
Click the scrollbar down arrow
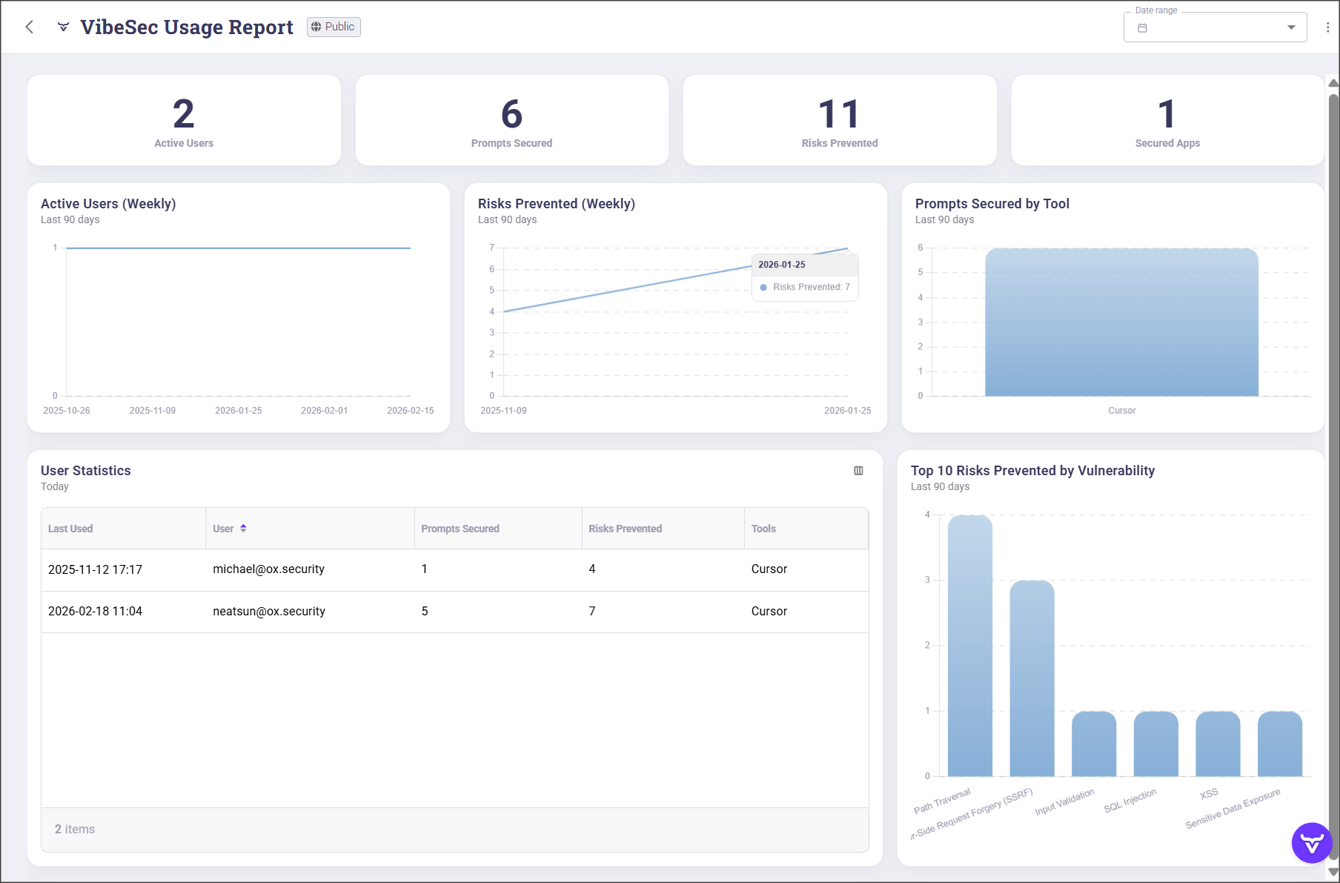(x=1333, y=872)
